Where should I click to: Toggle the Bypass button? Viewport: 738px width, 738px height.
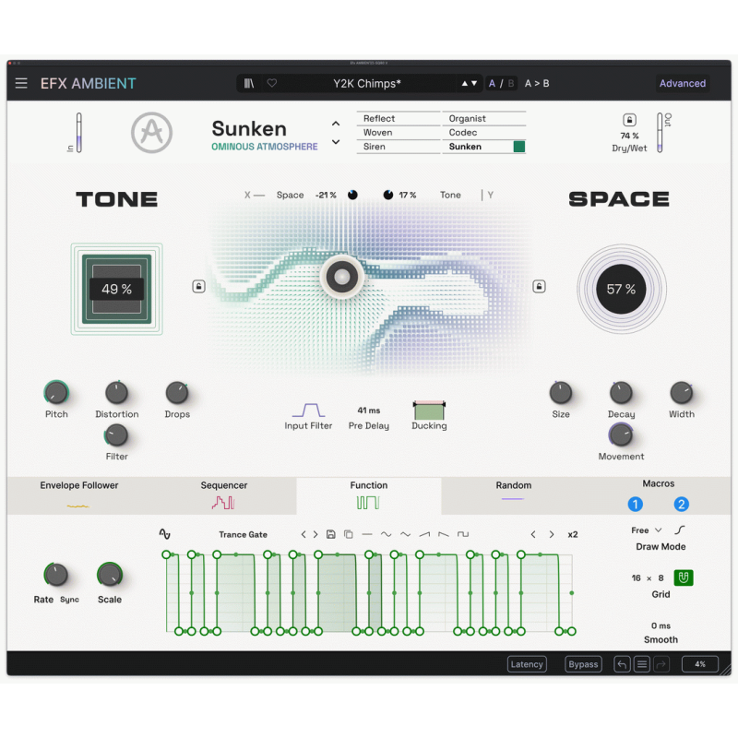(x=583, y=664)
